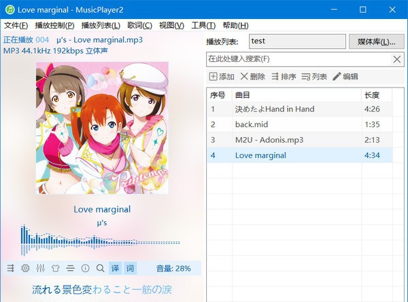Open 排序 sort menu
The image size is (408, 302).
coord(284,77)
